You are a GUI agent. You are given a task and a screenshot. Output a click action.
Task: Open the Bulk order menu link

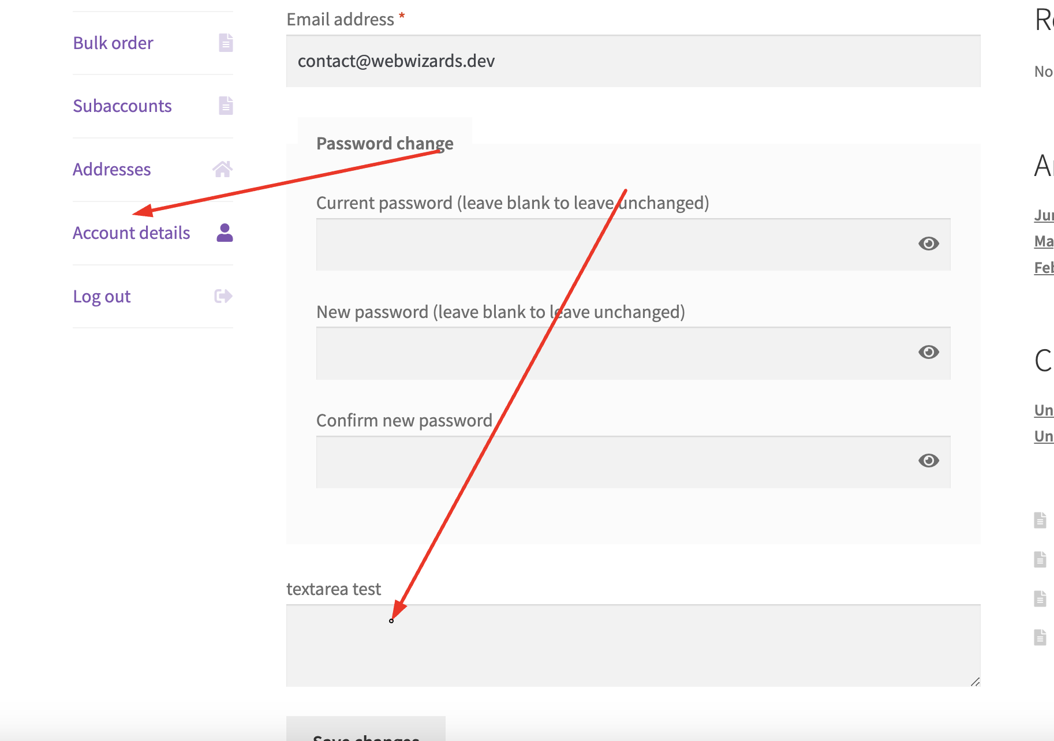click(x=113, y=43)
